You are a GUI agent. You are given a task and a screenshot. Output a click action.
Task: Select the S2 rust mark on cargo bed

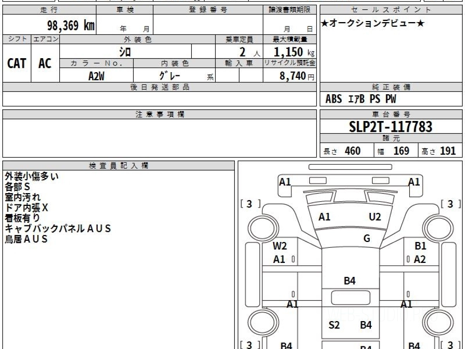pos(334,325)
